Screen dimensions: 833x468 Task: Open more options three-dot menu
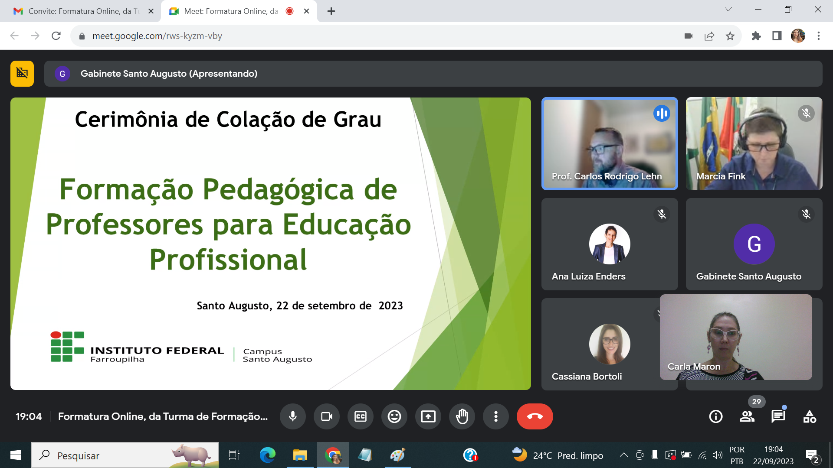(495, 416)
